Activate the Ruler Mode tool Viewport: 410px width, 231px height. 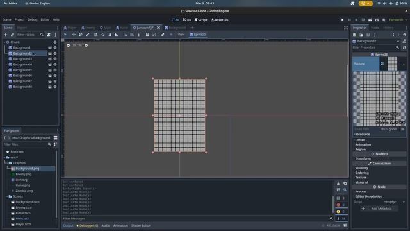117,35
